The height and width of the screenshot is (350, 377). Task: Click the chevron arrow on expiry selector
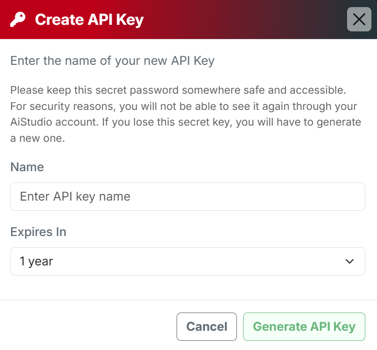[x=349, y=261]
